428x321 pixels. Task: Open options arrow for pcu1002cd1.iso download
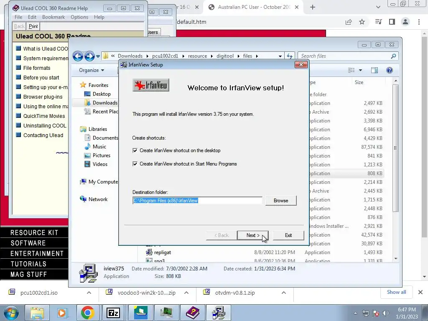coord(89,293)
